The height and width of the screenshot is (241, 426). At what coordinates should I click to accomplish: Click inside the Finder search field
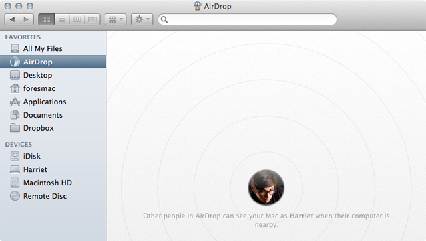click(248, 19)
